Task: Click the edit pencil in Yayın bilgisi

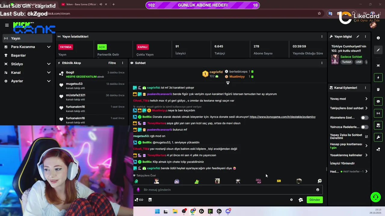Action: pyautogui.click(x=358, y=37)
